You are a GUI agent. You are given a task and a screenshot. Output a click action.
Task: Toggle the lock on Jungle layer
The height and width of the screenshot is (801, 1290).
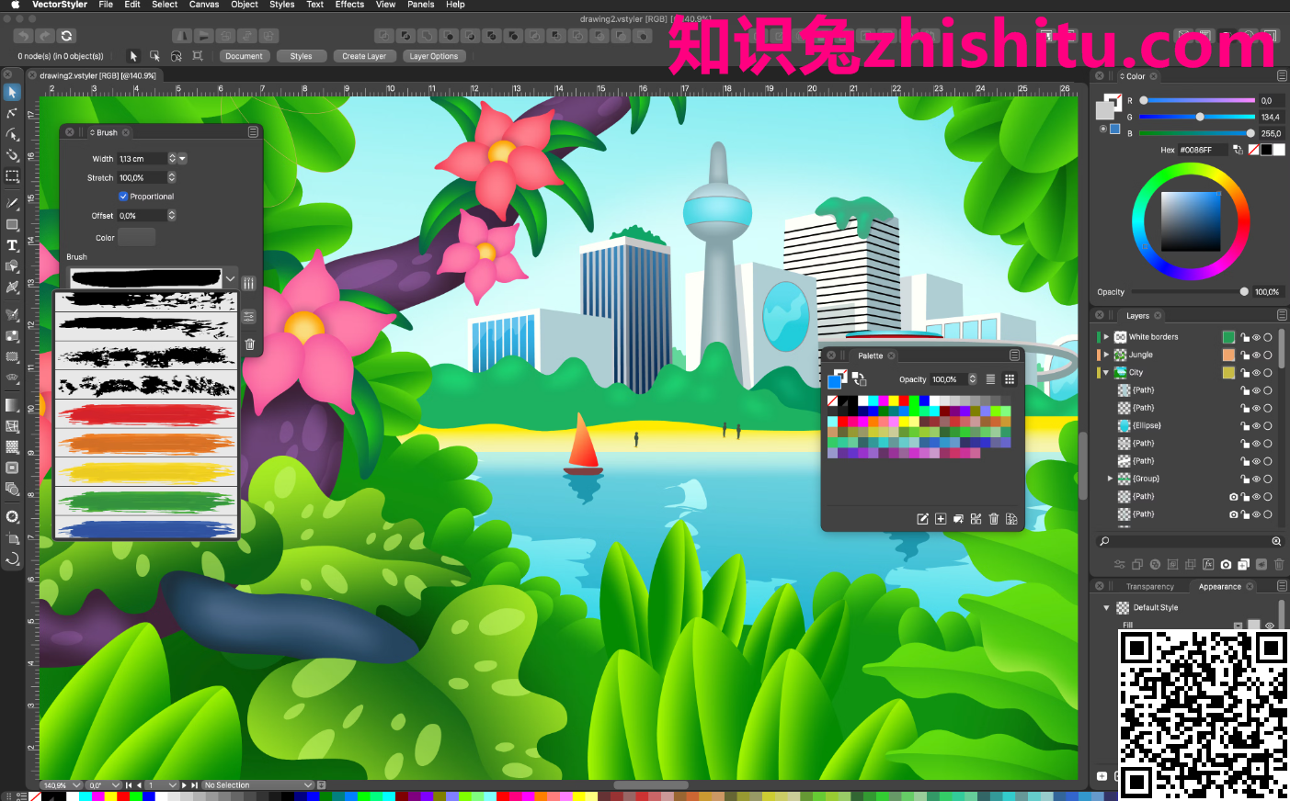pos(1244,355)
